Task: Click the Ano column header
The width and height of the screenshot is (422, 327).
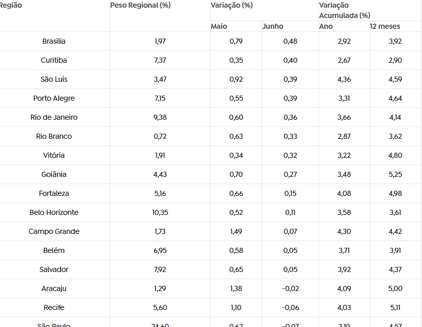Action: point(326,26)
